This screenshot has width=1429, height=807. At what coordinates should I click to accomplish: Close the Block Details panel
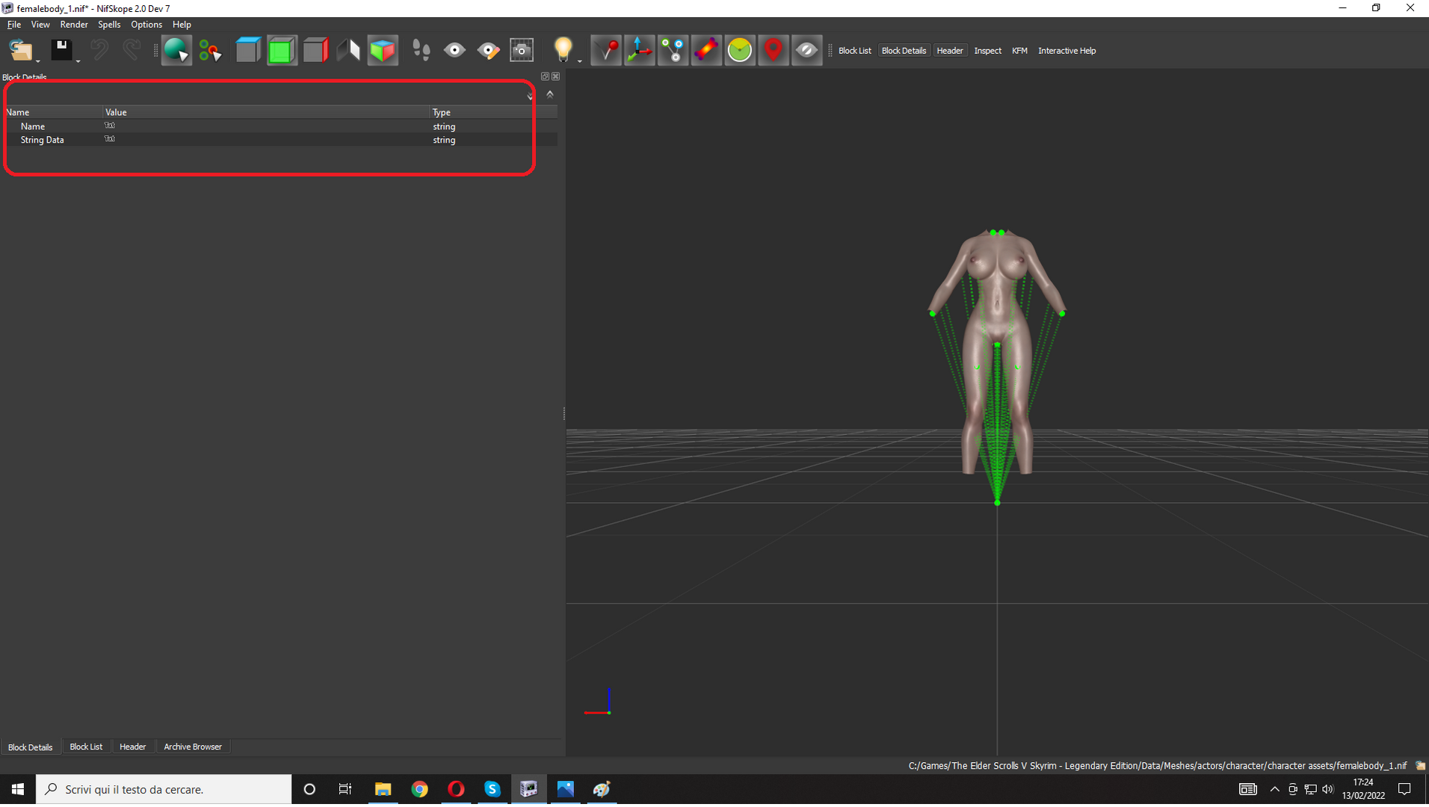point(555,76)
